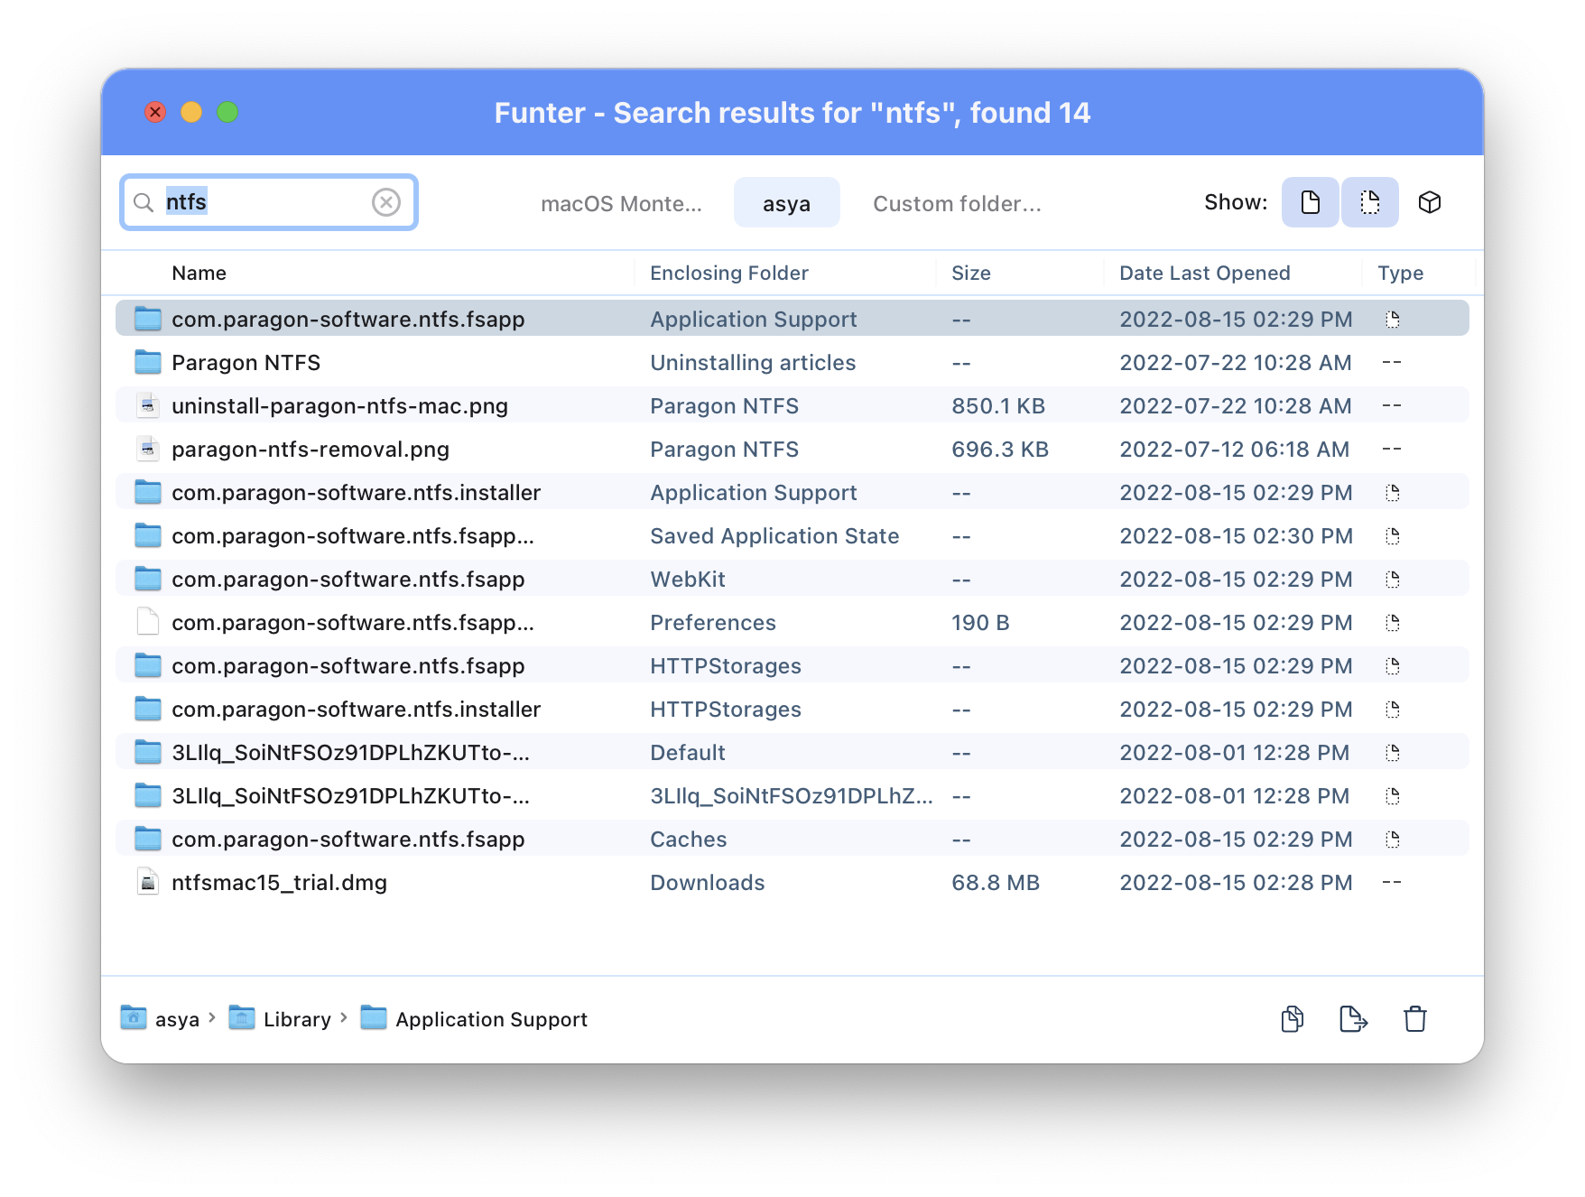1585x1197 pixels.
Task: Click hidden-type icon in Preferences row
Action: 1393,623
